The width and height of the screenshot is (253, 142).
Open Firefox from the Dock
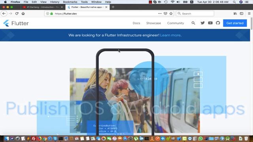tap(39, 138)
